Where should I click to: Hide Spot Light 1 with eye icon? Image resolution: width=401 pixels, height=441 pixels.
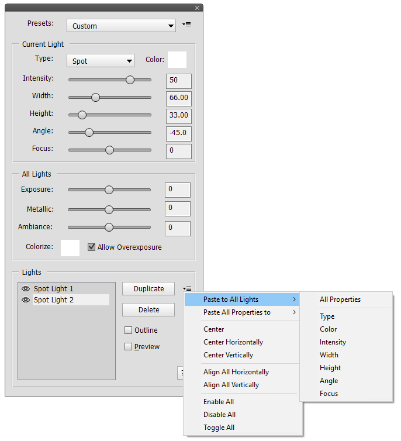(25, 289)
